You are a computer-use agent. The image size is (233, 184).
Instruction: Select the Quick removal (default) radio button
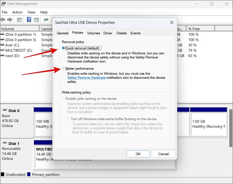[x=63, y=48]
